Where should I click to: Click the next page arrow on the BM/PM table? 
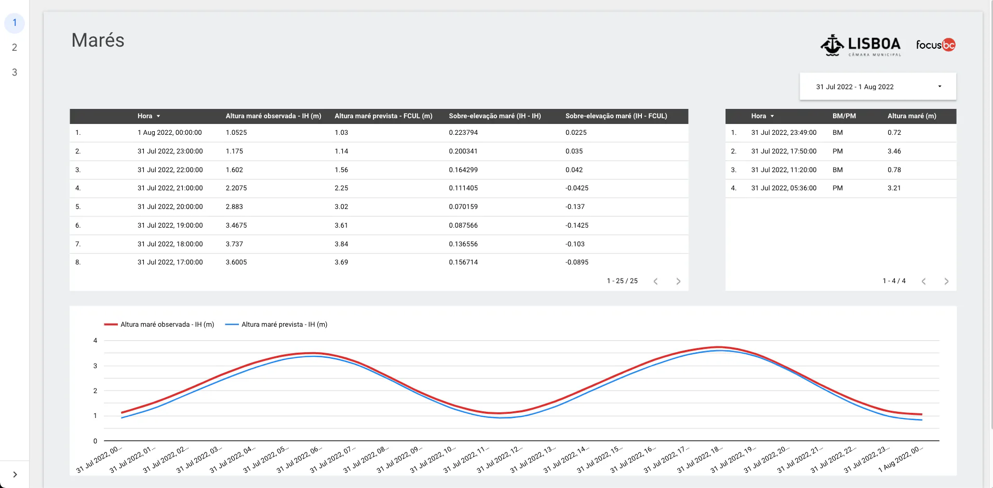click(x=946, y=281)
